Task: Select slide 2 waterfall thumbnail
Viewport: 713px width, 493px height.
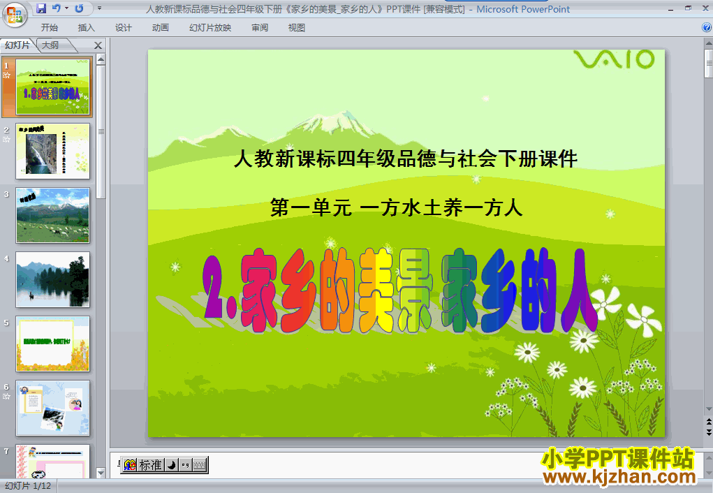Action: coord(53,151)
